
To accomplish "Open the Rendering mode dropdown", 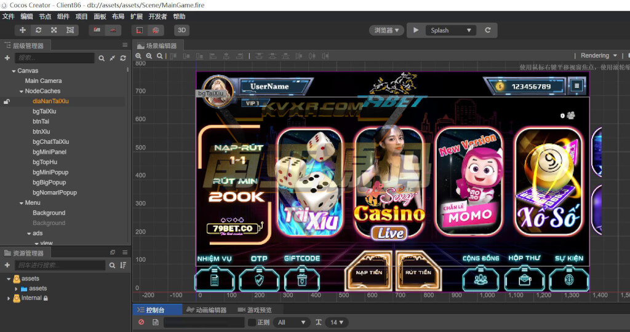I will click(x=599, y=55).
